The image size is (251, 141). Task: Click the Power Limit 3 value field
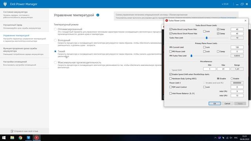237,83
